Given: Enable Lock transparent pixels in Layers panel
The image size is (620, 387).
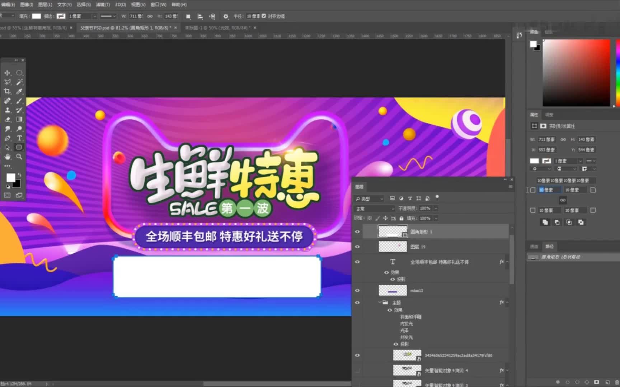Looking at the screenshot, I should [370, 218].
